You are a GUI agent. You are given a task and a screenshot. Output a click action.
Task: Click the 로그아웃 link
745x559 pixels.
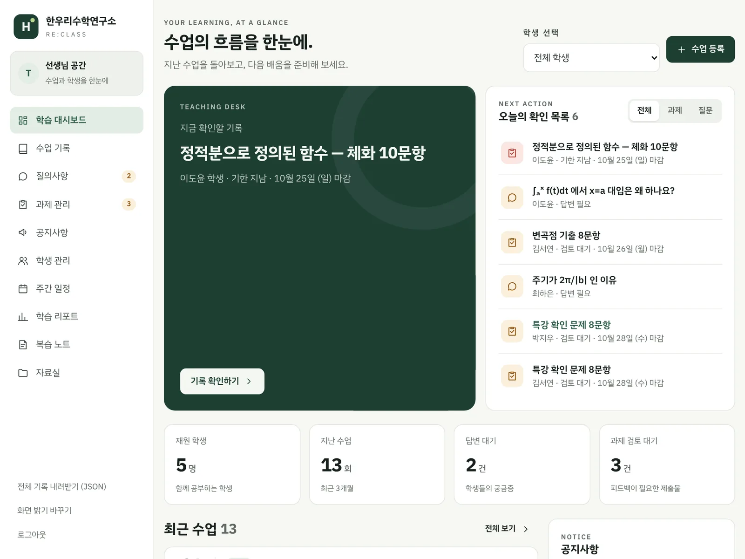click(x=32, y=535)
